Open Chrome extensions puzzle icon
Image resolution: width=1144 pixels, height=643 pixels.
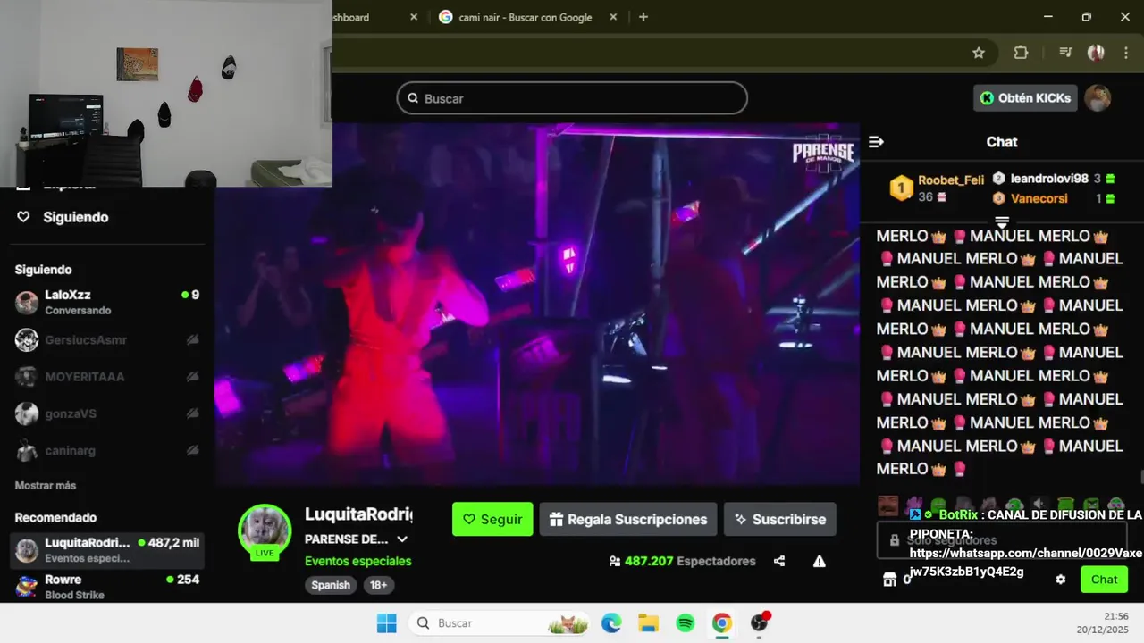[1021, 53]
